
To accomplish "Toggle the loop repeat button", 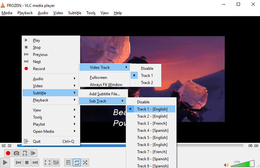I will click(77, 163).
